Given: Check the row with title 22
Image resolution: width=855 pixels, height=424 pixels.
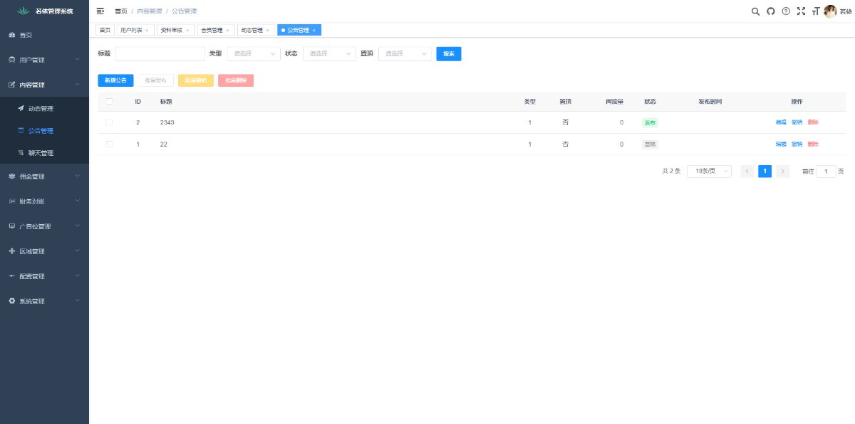Looking at the screenshot, I should (x=109, y=144).
